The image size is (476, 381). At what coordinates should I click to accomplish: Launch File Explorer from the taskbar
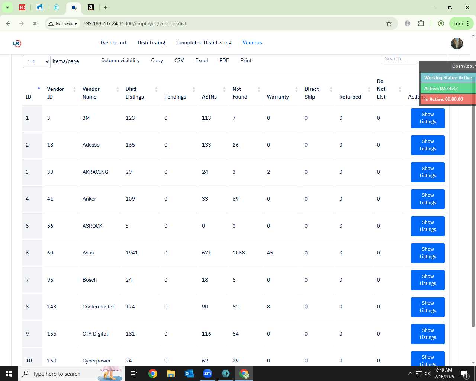pos(171,374)
